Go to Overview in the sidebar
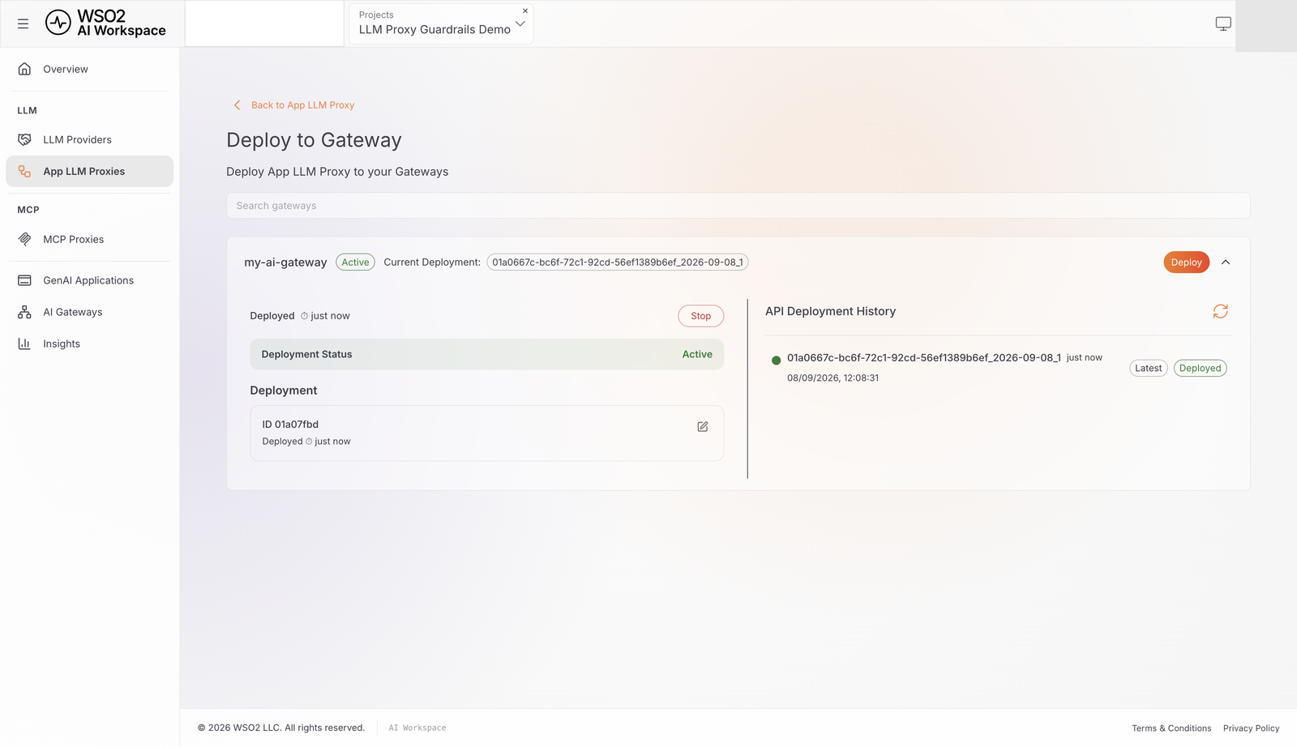 click(89, 69)
